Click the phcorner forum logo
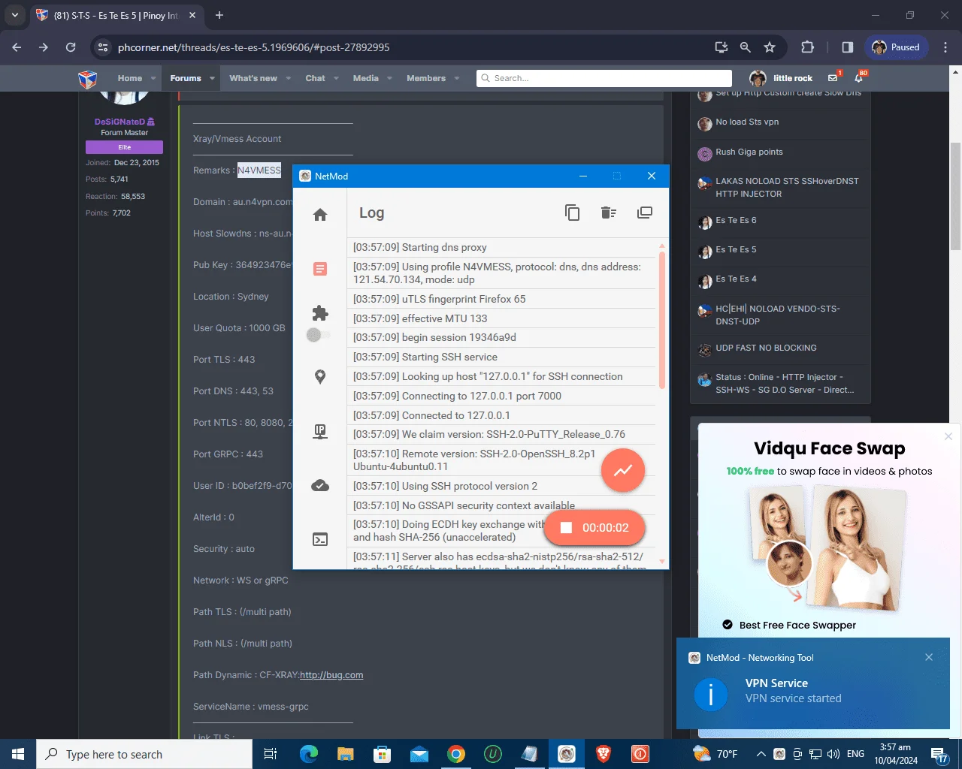The image size is (962, 769). click(x=88, y=78)
